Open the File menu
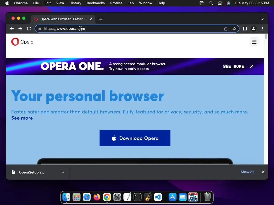274x205 pixels. (36, 3)
